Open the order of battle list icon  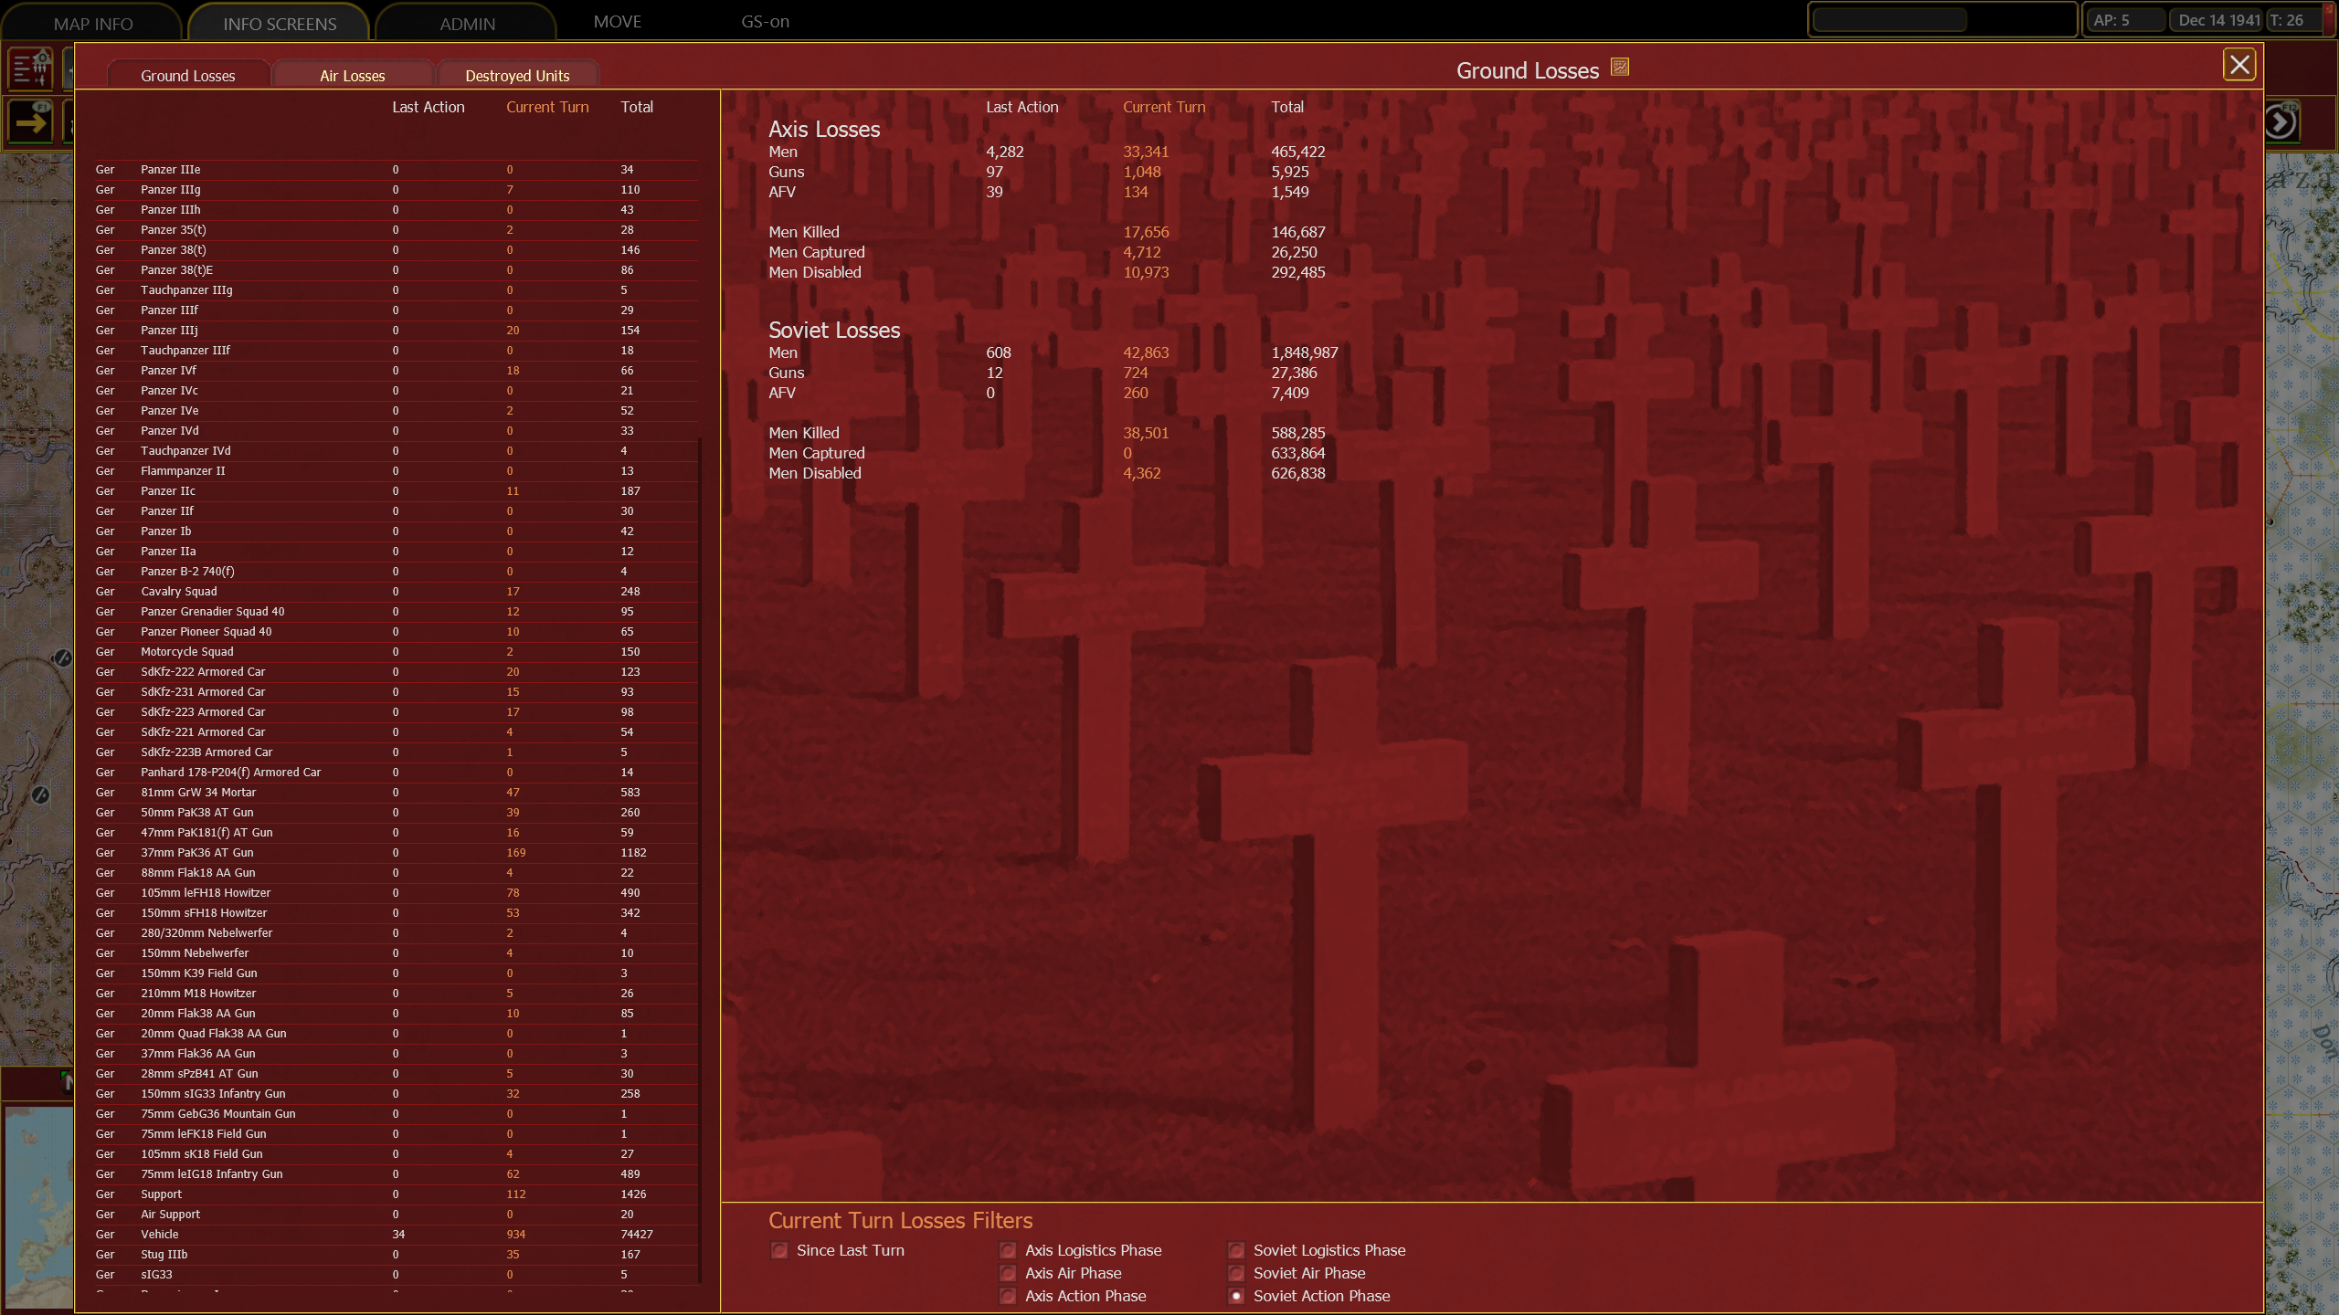(x=30, y=68)
